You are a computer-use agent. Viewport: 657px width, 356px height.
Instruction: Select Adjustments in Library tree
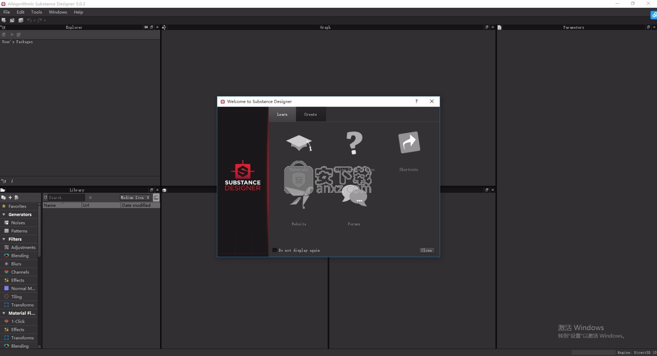point(18,247)
